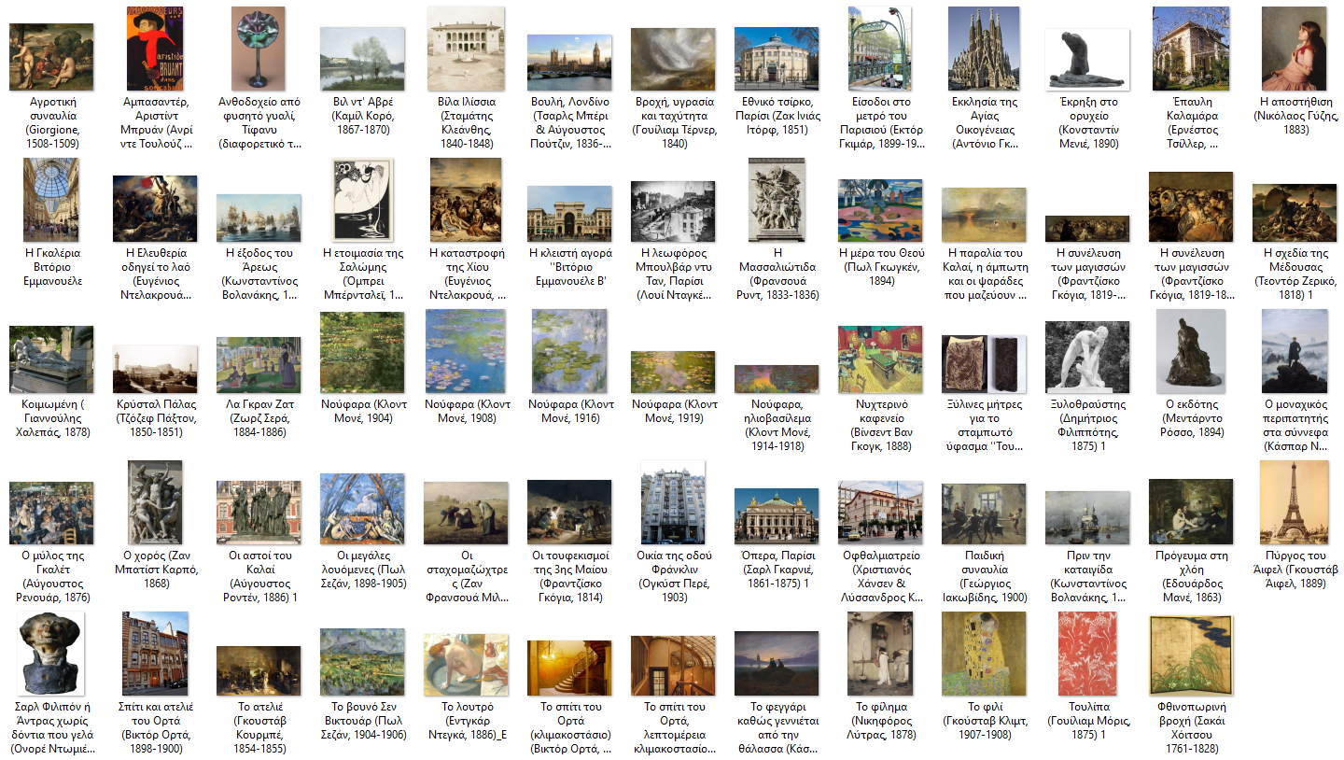Click the red 'Τουλίπα' Morris pattern thumbnail
The height and width of the screenshot is (760, 1344).
(x=1088, y=654)
